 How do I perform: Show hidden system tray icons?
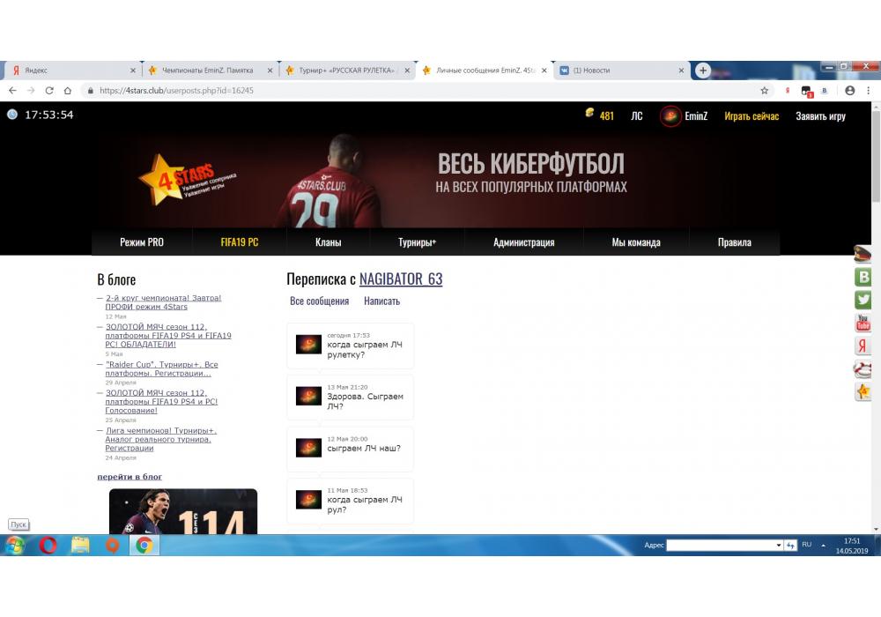[x=822, y=546]
